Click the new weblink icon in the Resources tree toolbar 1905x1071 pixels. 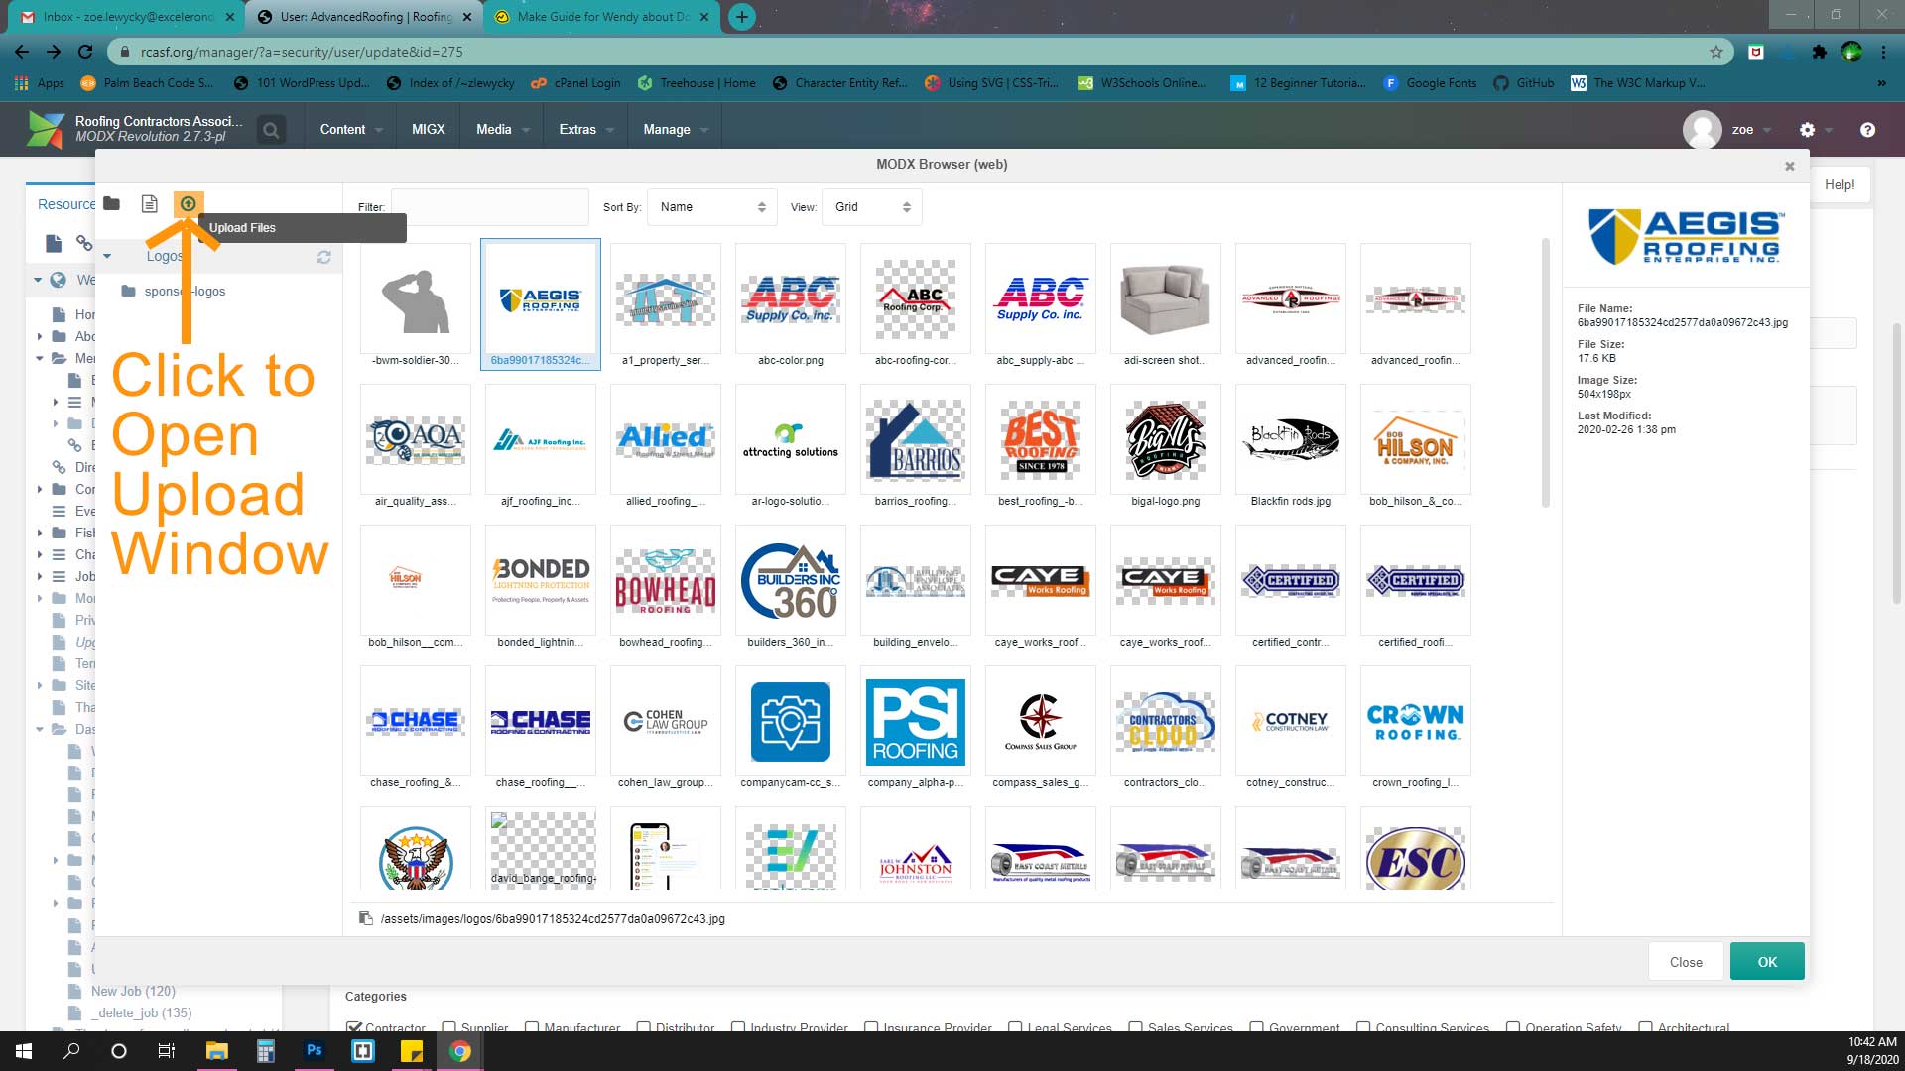83,243
